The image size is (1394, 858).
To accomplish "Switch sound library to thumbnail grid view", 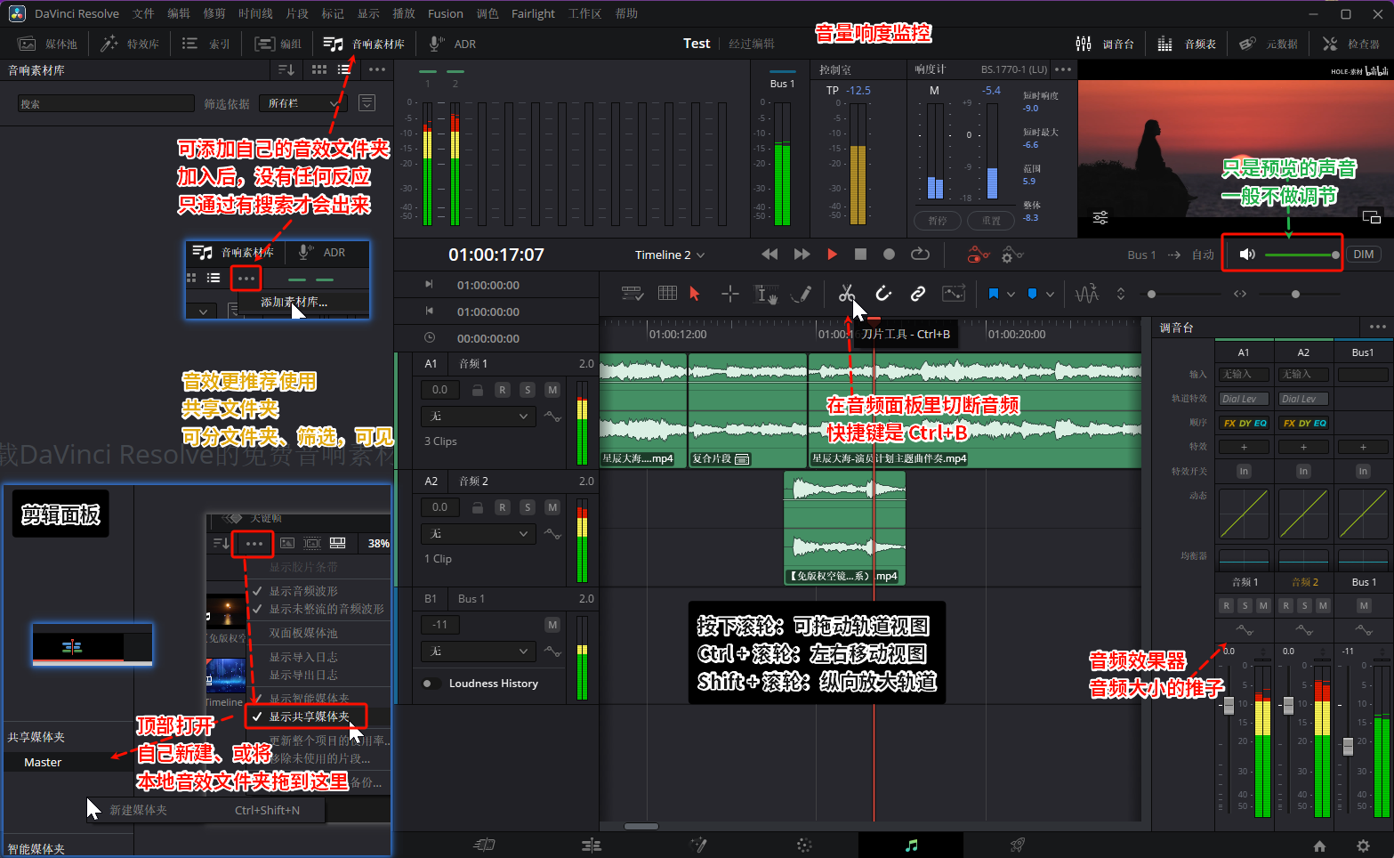I will pos(319,69).
